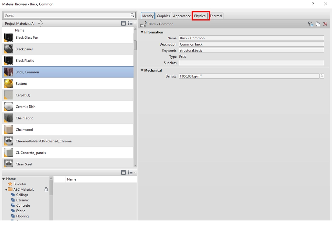332x228 pixels.
Task: Click the Black Glass Pan material thumbnail
Action: [8, 37]
